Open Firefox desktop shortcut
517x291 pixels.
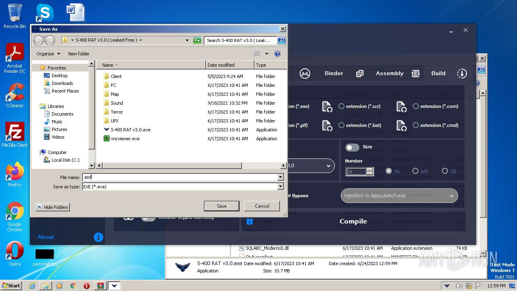pos(15,175)
